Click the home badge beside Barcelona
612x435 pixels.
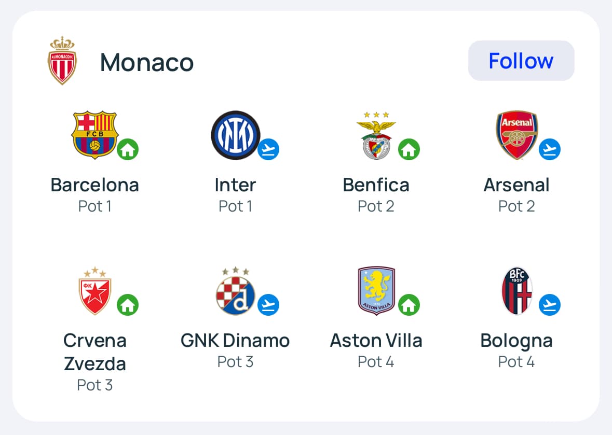click(128, 150)
